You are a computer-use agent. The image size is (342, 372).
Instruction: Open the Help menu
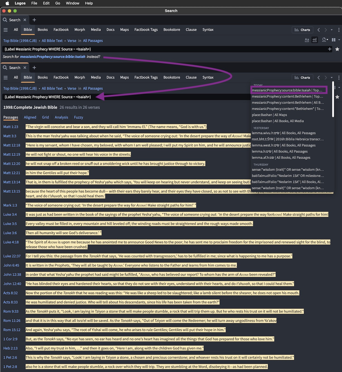pos(89,3)
